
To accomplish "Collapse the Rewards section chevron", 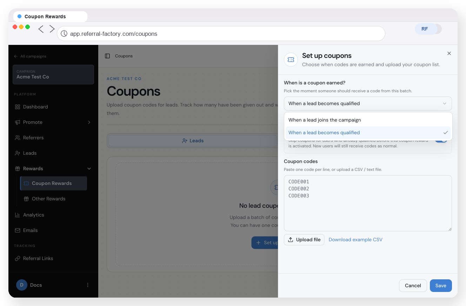I will pyautogui.click(x=89, y=168).
